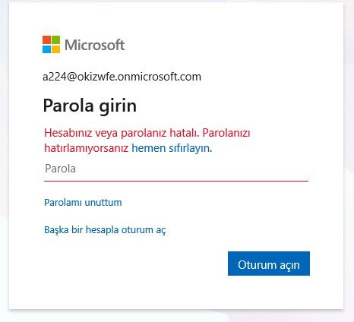Click the red word "hatırlamıyorsanız" in error text
This screenshot has height=322, width=354.
[x=87, y=148]
